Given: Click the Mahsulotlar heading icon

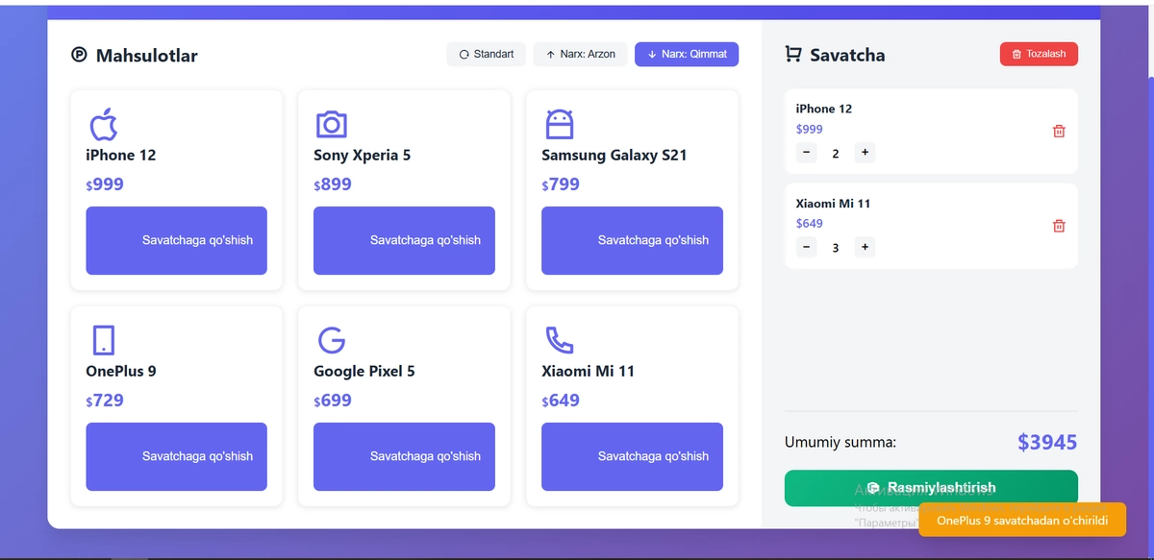Looking at the screenshot, I should (79, 55).
